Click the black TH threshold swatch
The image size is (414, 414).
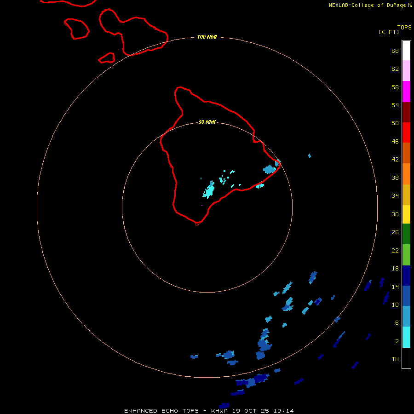(x=406, y=358)
